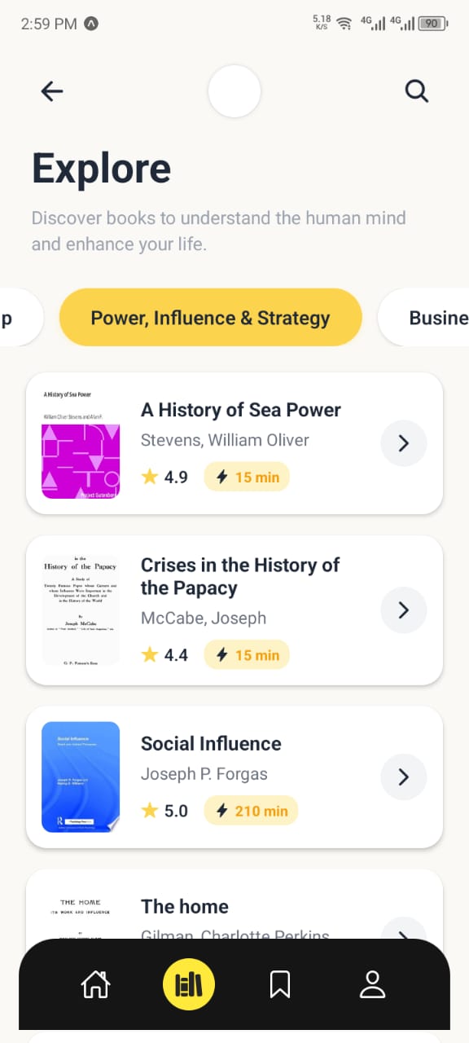Open the chevron beside 'The home'

[403, 937]
